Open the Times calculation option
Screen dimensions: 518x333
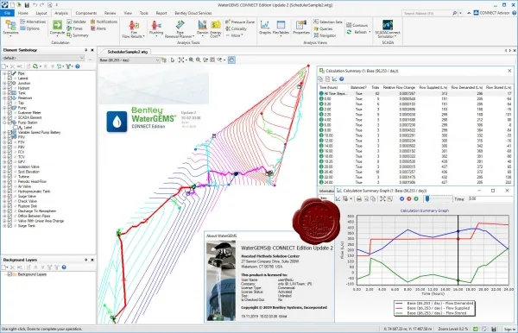[x=74, y=28]
